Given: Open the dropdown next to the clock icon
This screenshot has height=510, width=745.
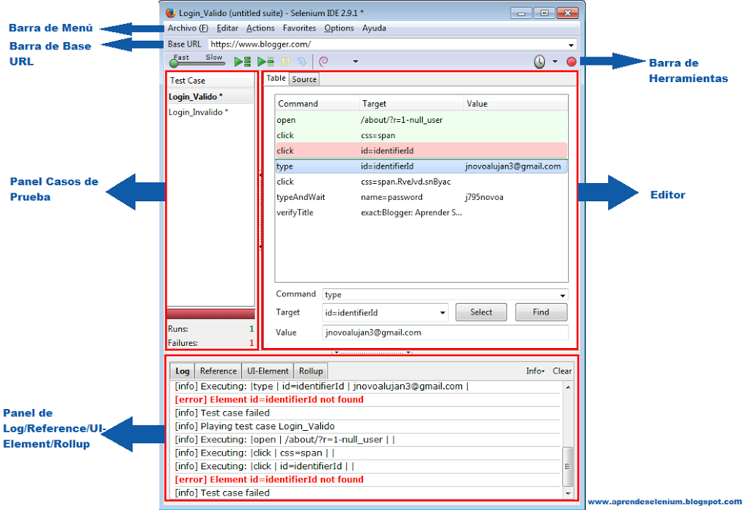Looking at the screenshot, I should pyautogui.click(x=555, y=62).
